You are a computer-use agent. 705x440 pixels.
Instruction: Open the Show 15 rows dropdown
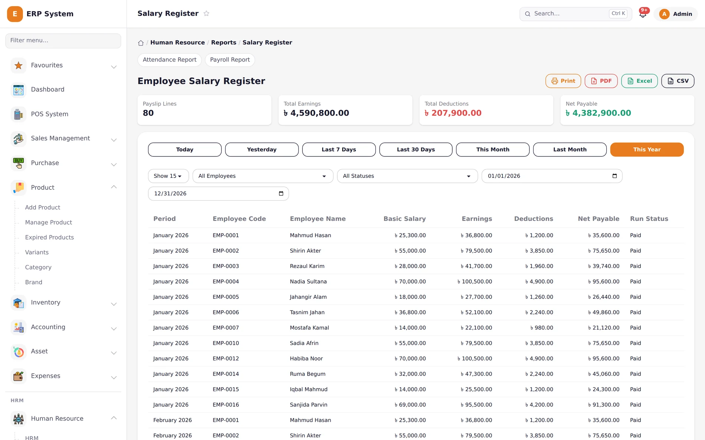168,176
